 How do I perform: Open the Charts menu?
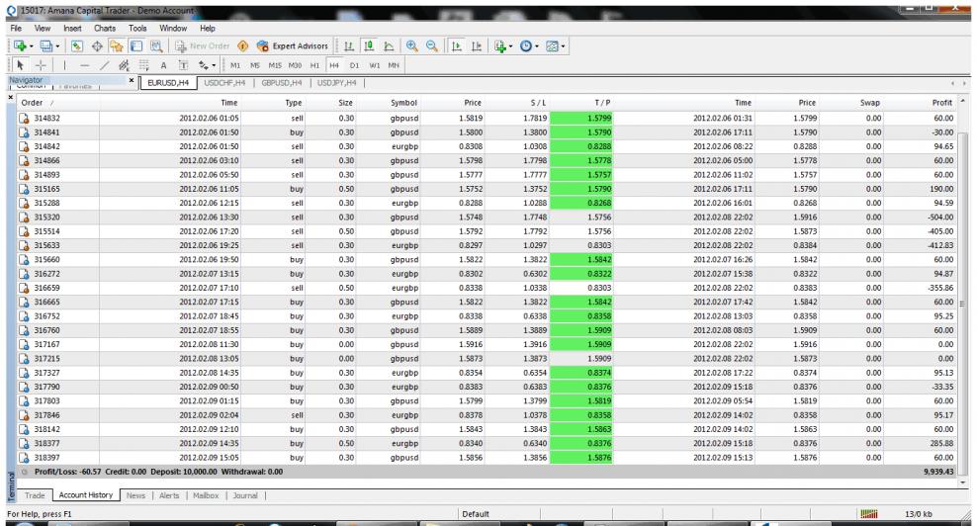(x=103, y=27)
